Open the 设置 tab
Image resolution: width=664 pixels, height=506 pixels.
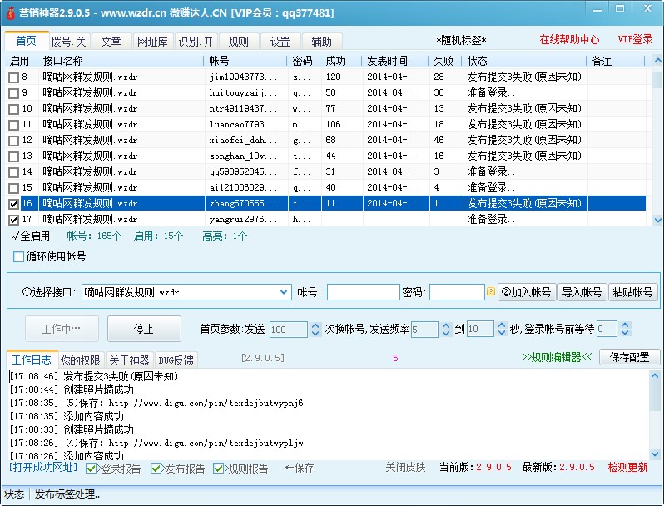coord(280,42)
